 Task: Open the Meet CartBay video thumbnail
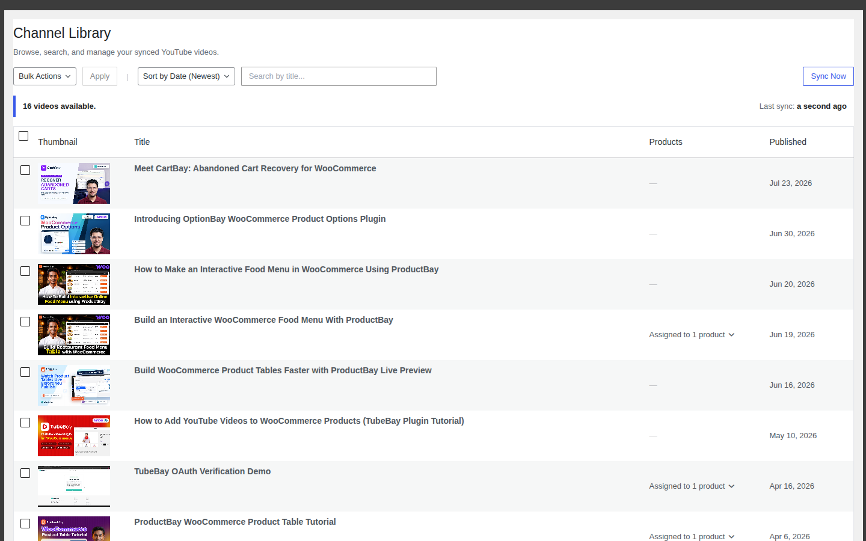74,183
